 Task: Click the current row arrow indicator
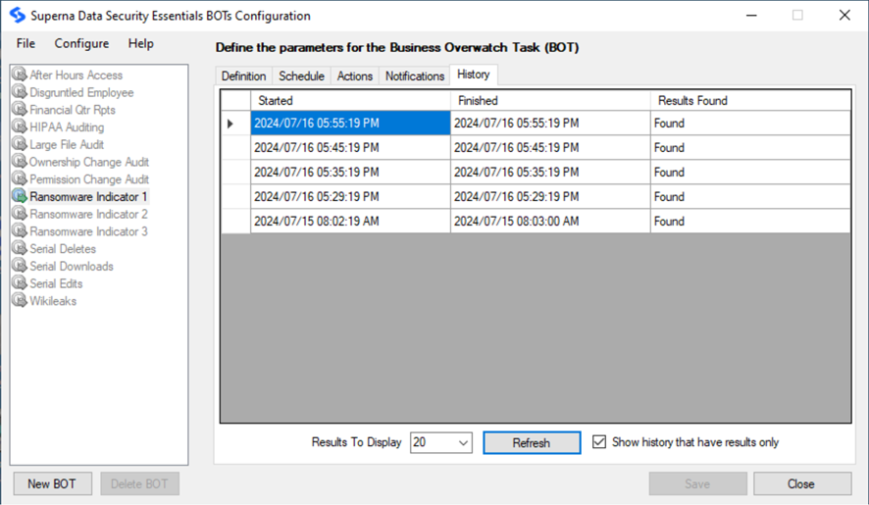click(230, 124)
